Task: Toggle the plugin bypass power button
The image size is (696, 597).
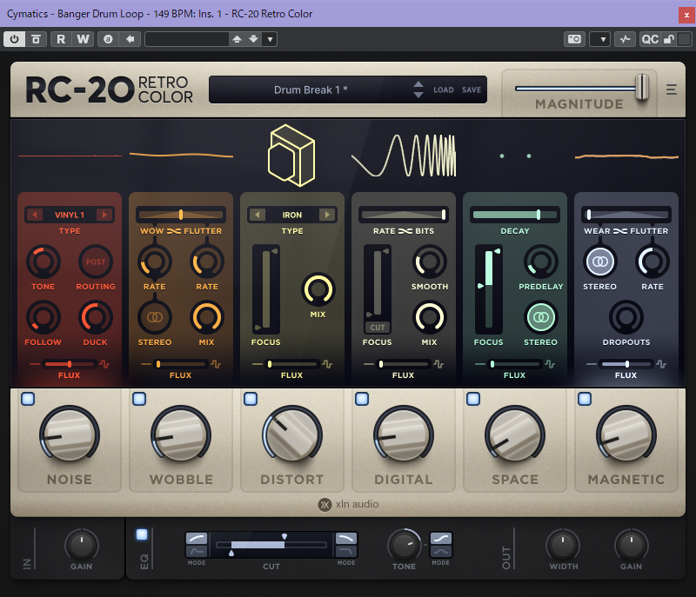Action: [x=14, y=39]
